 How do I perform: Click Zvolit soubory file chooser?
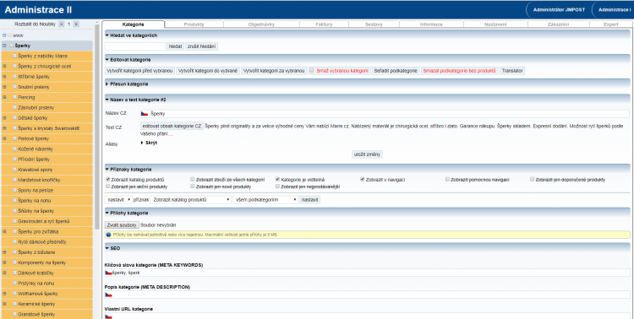coord(122,225)
